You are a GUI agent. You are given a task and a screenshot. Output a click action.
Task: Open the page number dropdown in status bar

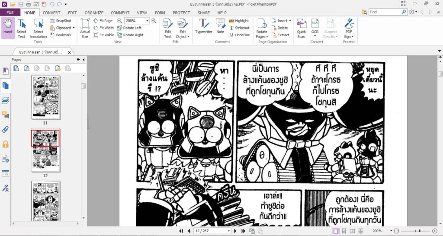point(228,231)
